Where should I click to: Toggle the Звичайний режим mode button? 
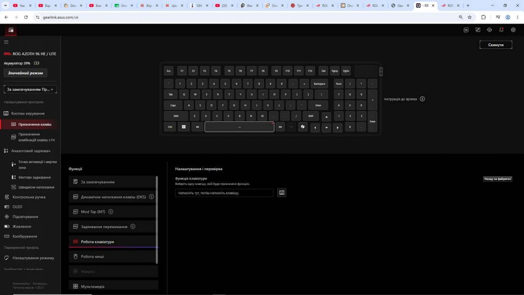point(26,73)
